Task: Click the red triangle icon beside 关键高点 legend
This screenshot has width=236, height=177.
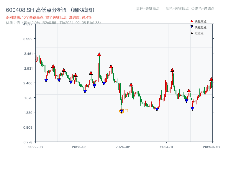Action: (192, 21)
